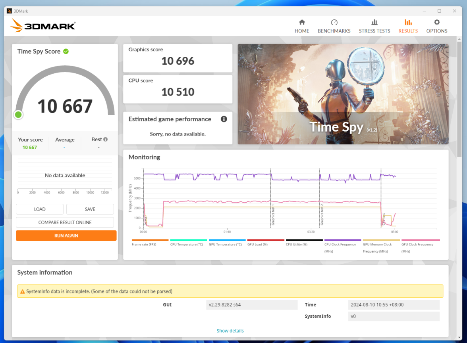This screenshot has height=343, width=467.
Task: Switch to BENCHMARKS tab
Action: point(334,26)
